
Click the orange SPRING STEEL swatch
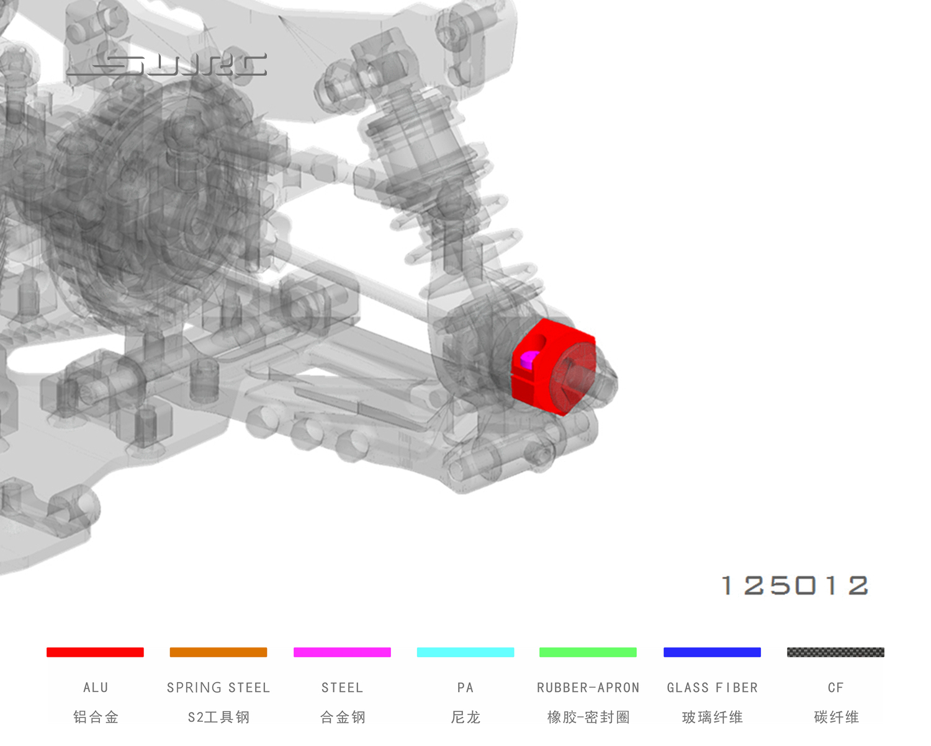[x=218, y=652]
